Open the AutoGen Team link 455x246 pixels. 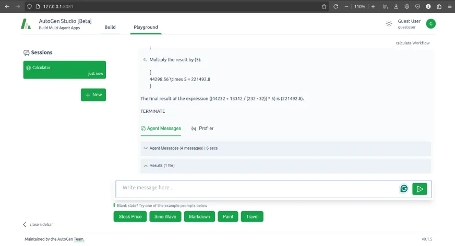79,239
